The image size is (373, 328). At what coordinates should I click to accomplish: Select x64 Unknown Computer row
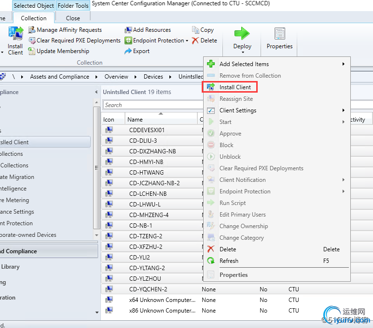point(237,300)
